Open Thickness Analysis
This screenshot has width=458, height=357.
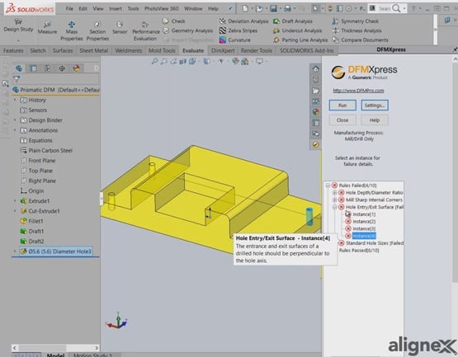(x=356, y=31)
